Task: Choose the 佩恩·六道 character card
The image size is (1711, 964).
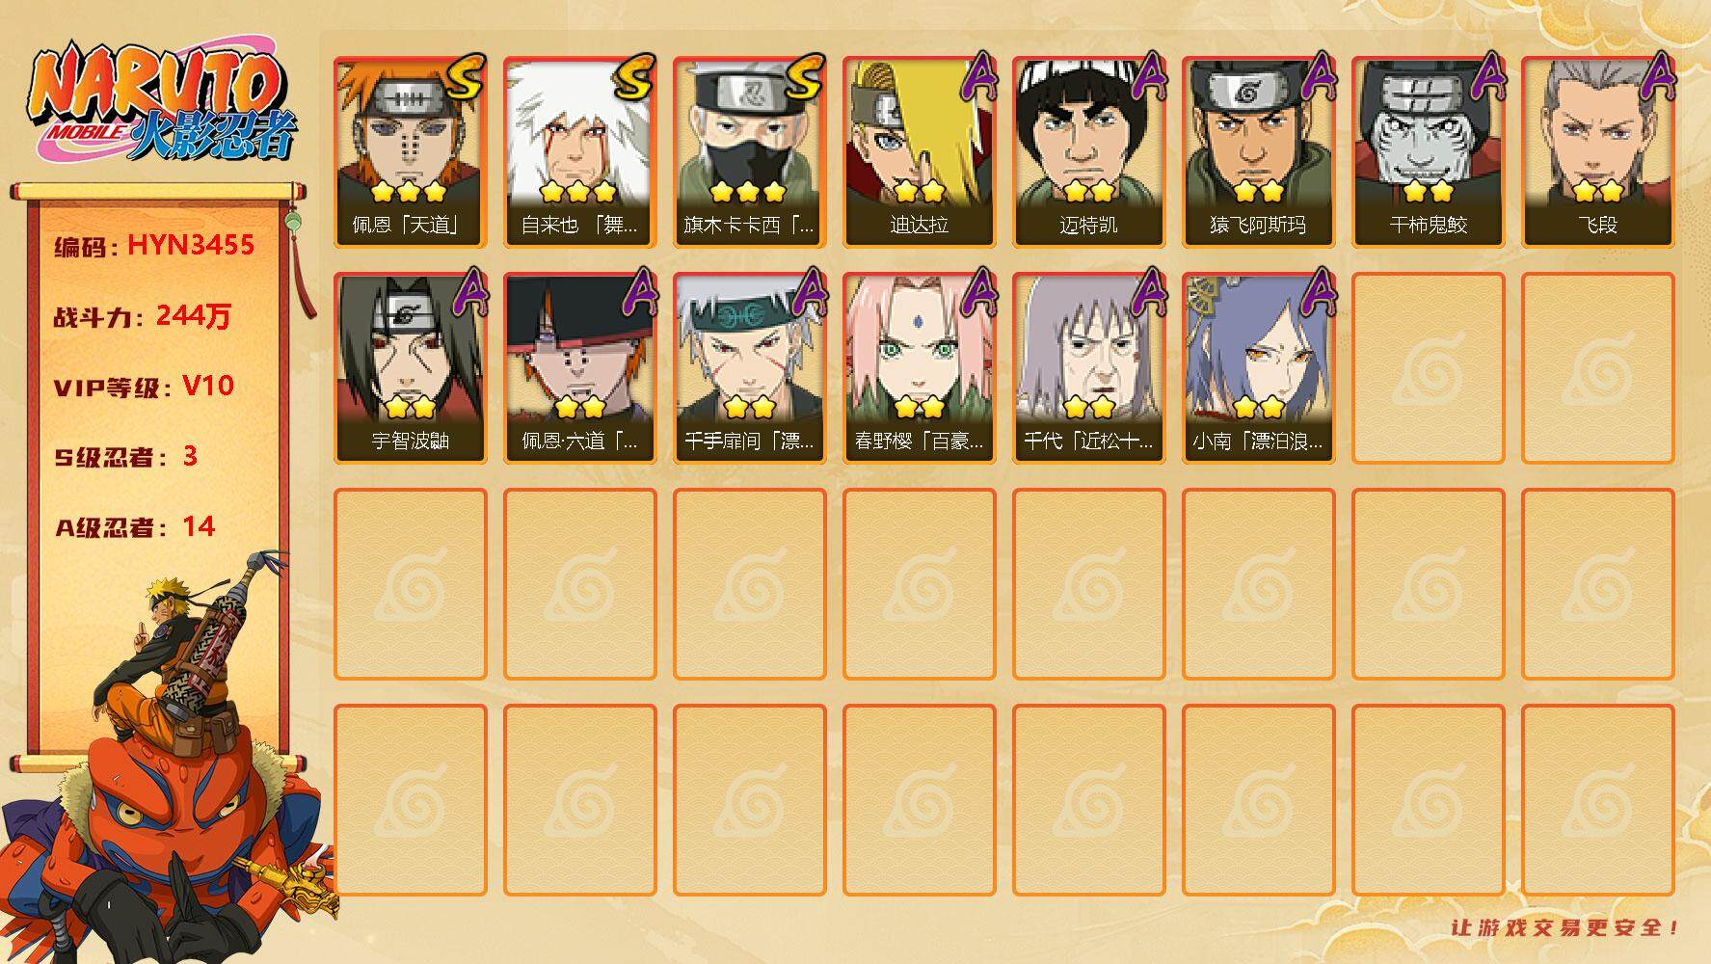Action: pos(579,368)
